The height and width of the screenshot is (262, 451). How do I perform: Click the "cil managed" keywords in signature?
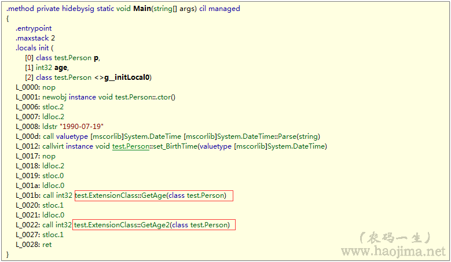[220, 9]
